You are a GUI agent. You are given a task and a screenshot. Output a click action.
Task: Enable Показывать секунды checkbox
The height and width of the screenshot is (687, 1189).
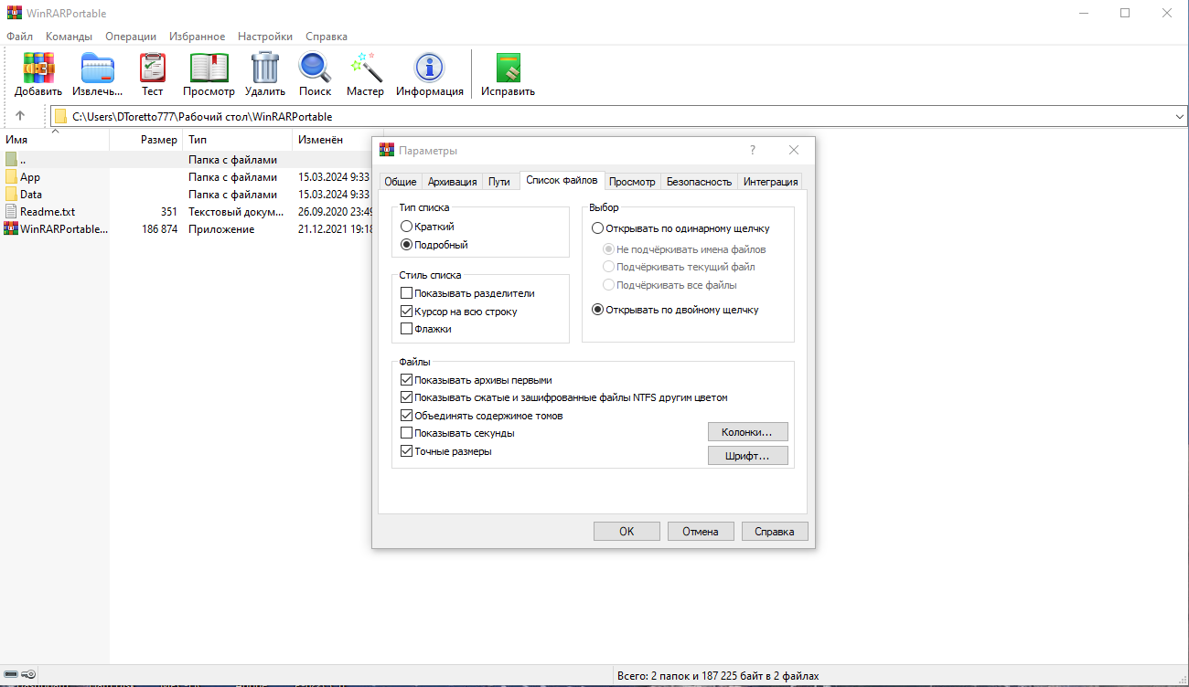pos(407,433)
